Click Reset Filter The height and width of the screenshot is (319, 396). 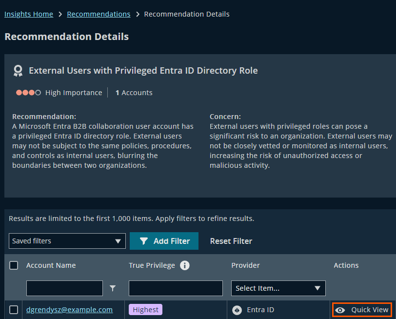click(x=231, y=241)
